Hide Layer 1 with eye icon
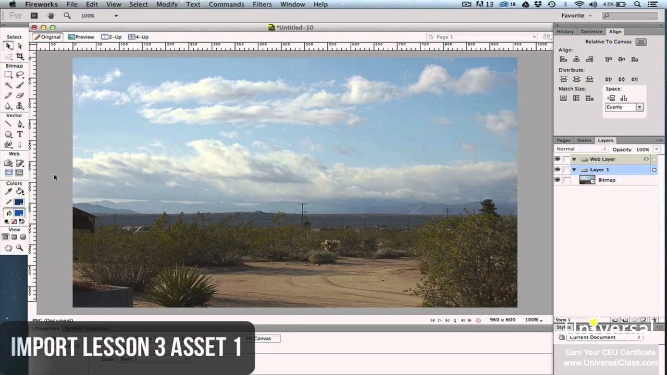This screenshot has width=667, height=375. click(557, 170)
